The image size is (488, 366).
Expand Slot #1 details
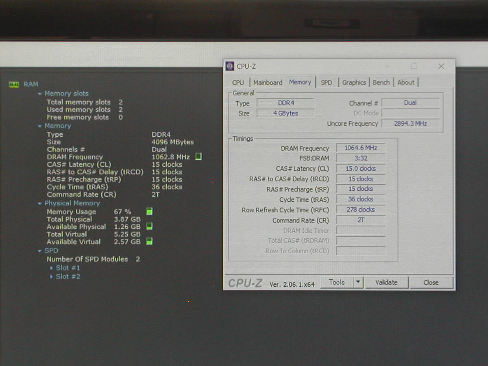(52, 268)
